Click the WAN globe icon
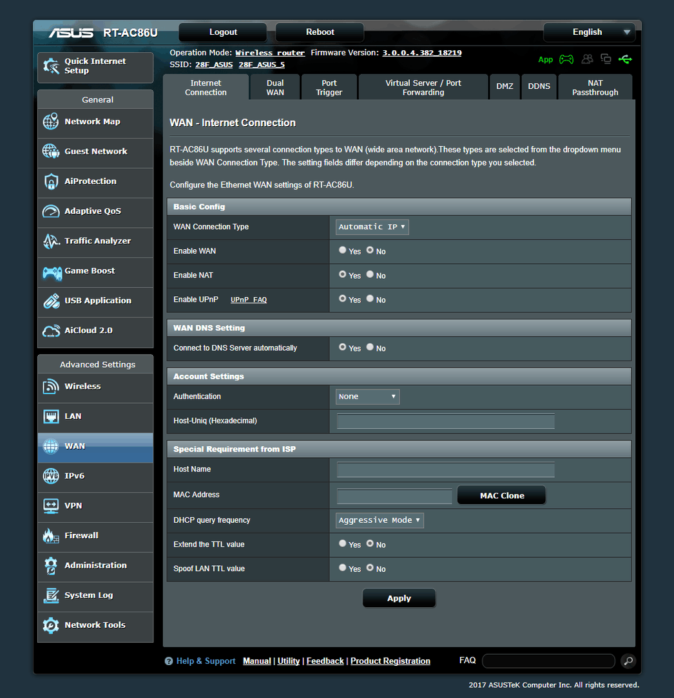674x698 pixels. coord(51,446)
